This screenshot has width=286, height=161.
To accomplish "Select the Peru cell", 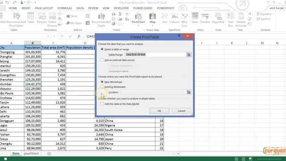I will pos(130,148).
